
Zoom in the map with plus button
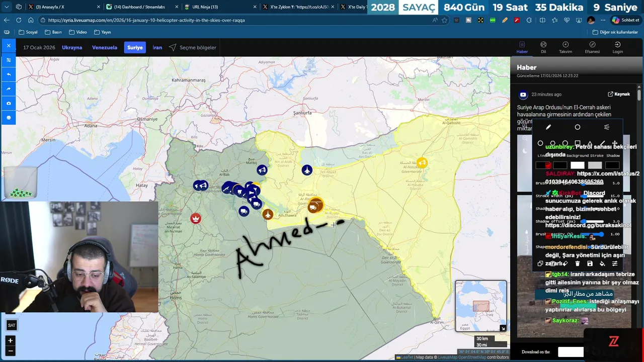coord(10,341)
